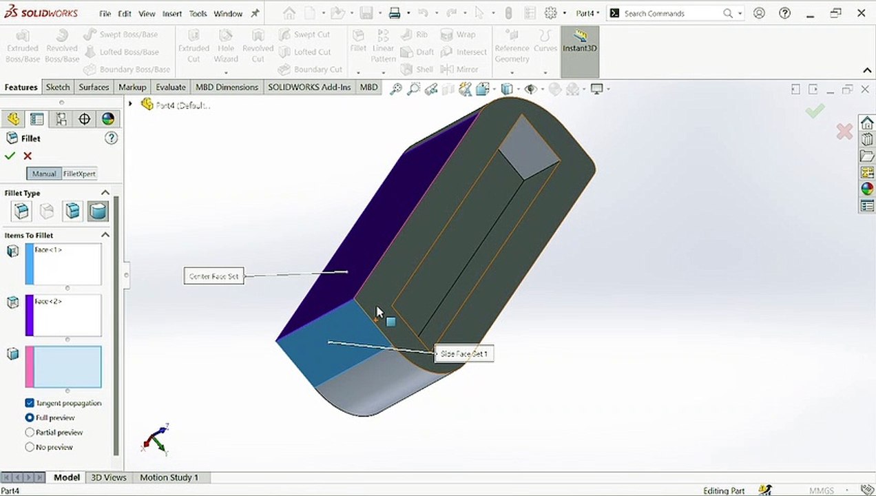Select the Constant Size Fillet type icon
Viewport: 876px width, 496px height.
tap(22, 211)
